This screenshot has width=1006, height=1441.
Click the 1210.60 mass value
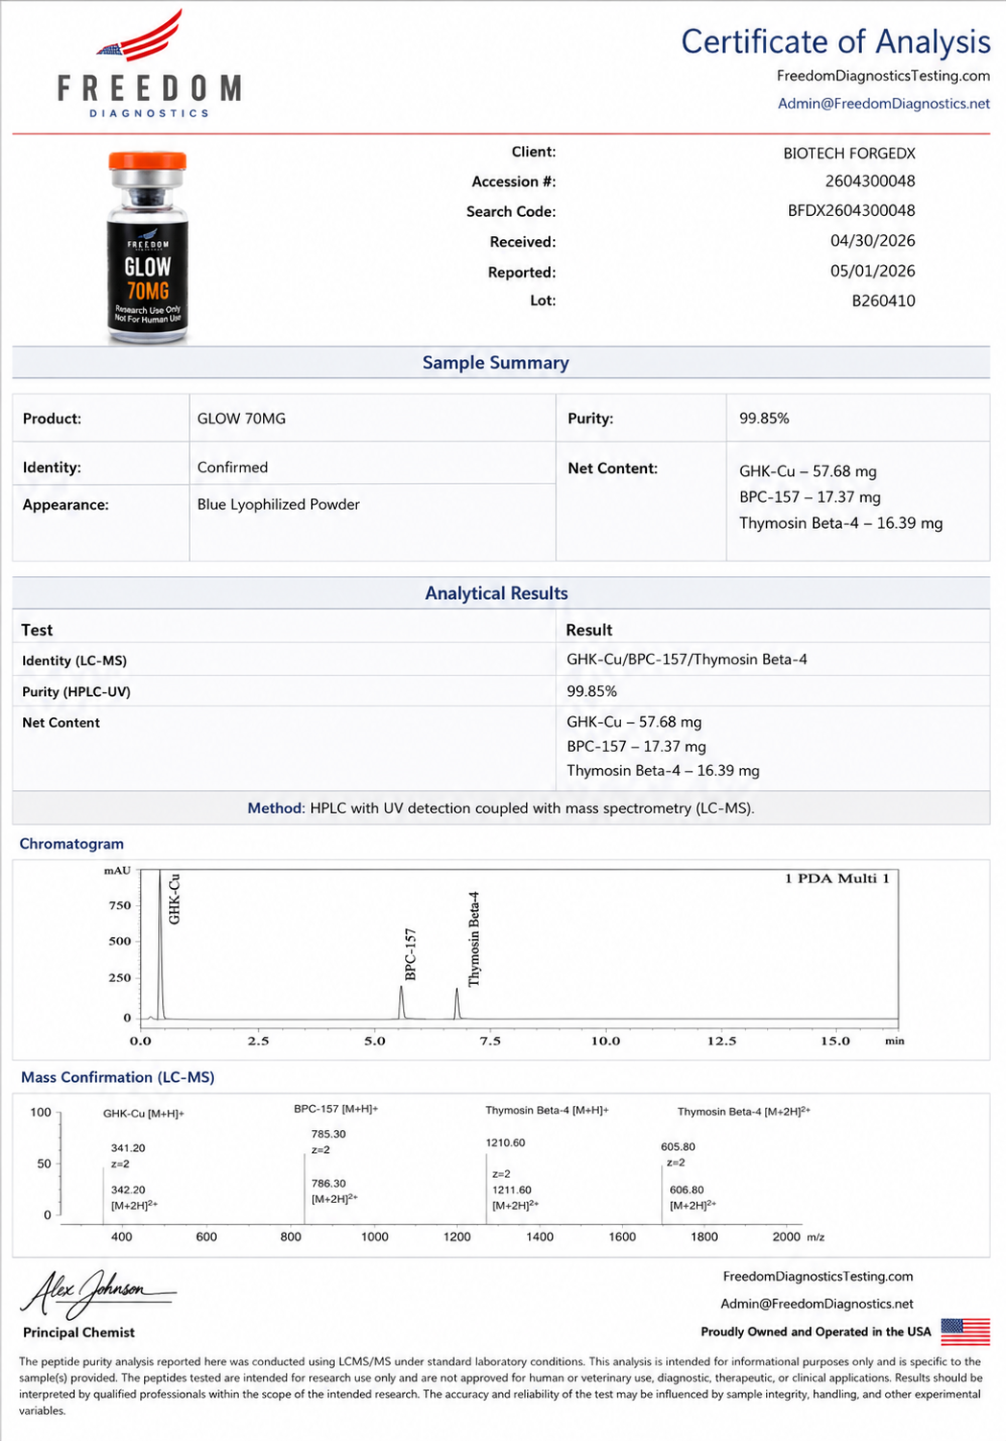click(506, 1143)
